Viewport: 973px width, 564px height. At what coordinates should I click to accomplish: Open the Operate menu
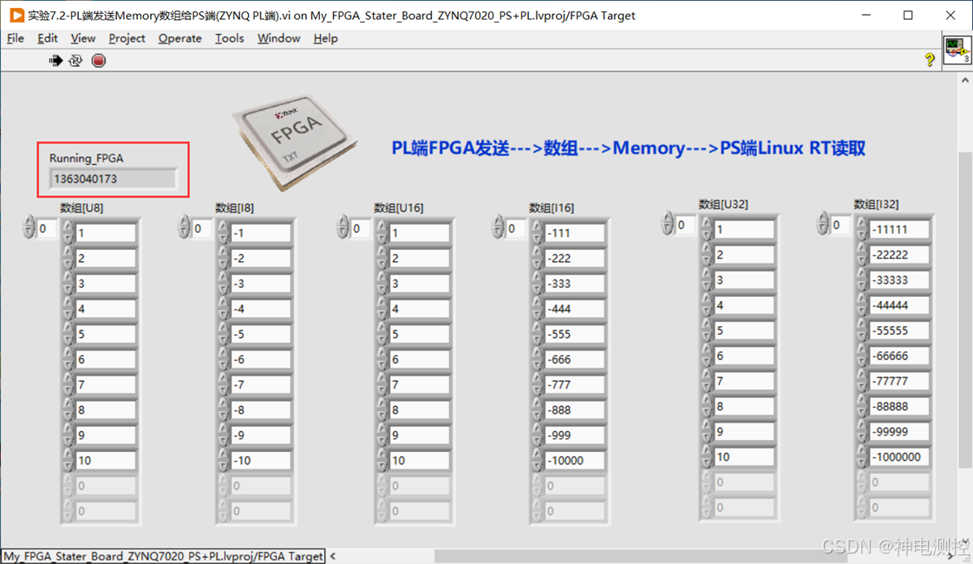(180, 38)
